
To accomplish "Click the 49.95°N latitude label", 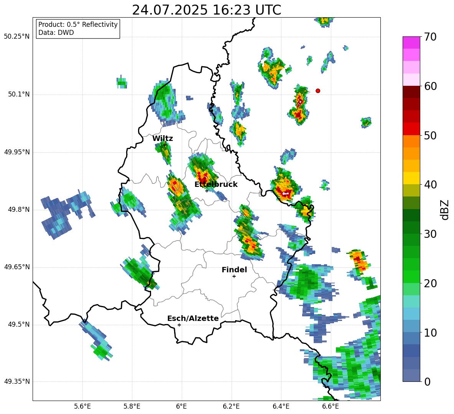I will pyautogui.click(x=17, y=152).
